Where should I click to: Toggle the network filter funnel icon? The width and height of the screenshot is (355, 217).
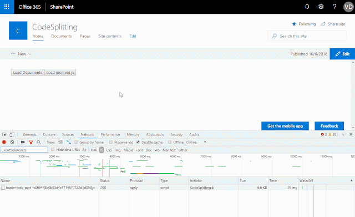point(31,142)
